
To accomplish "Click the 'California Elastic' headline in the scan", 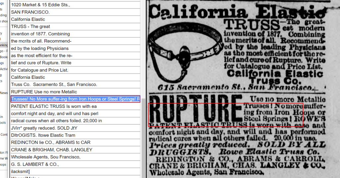I will 238,12.
